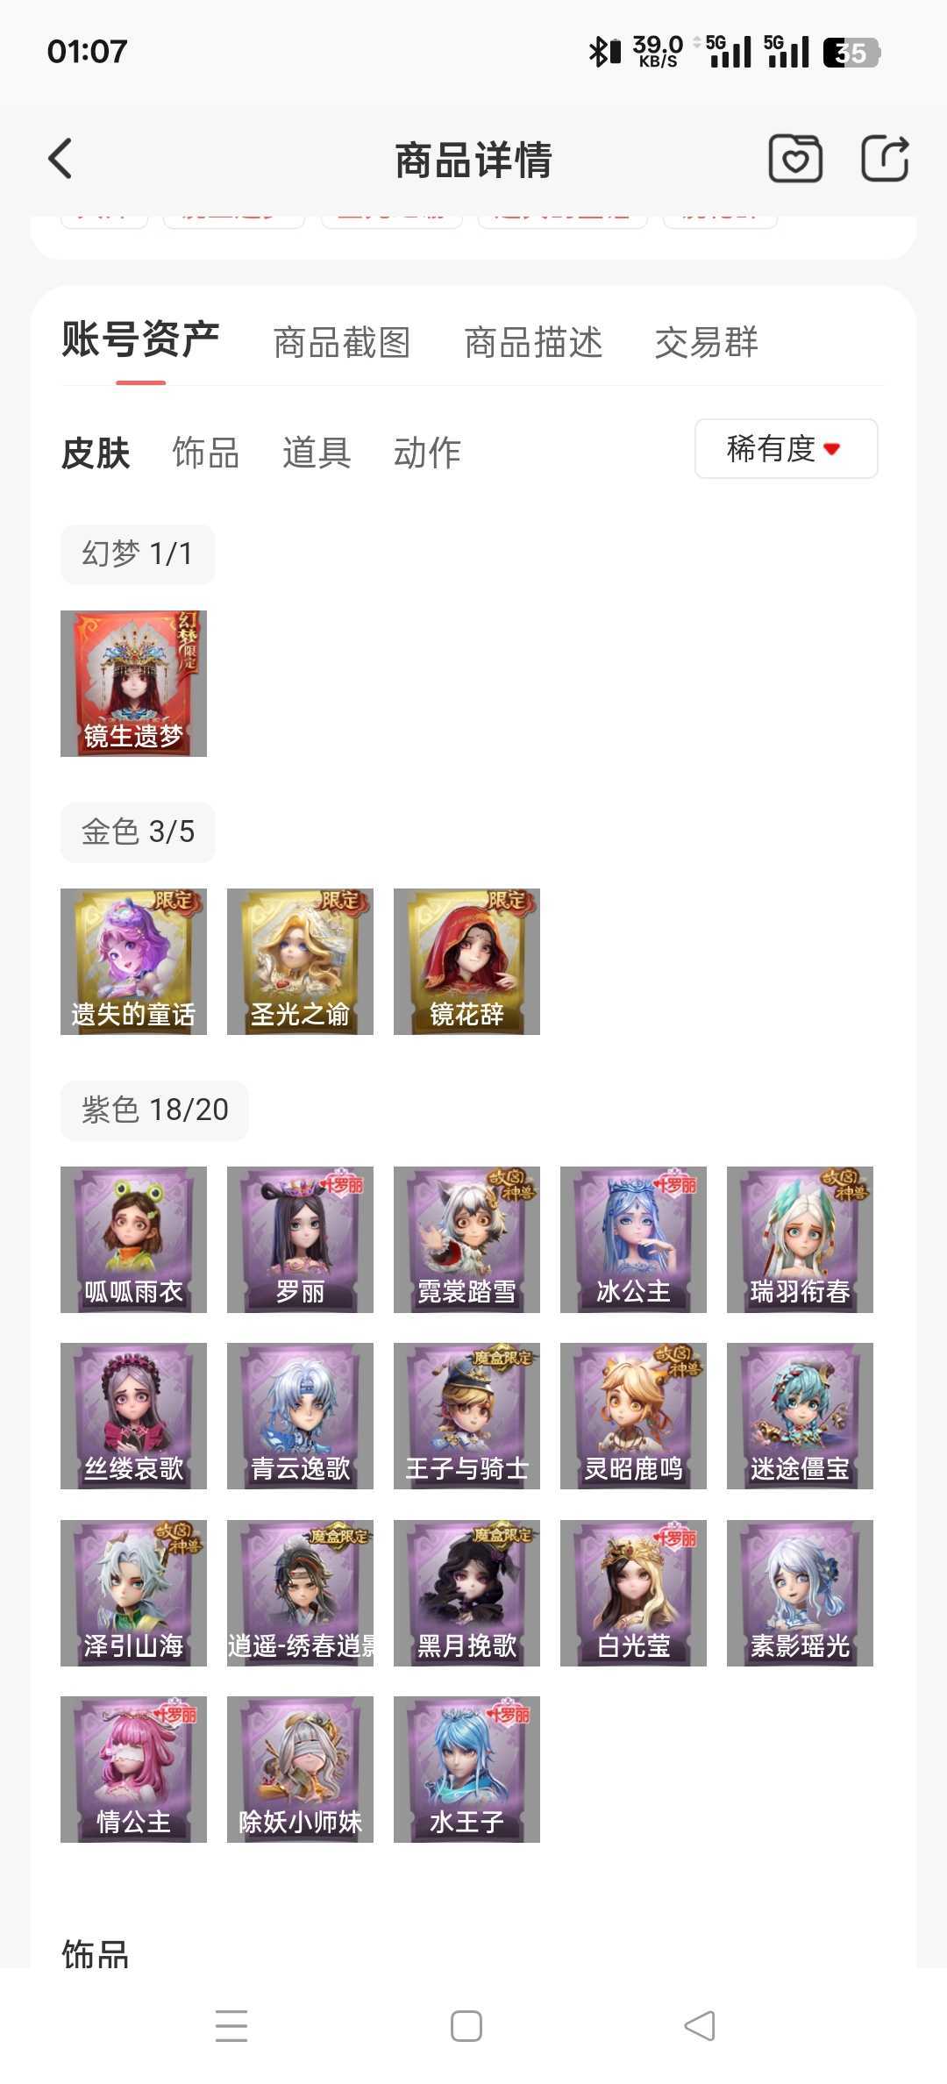947x2084 pixels.
Task: Switch to the 商品描述 tab
Action: pos(533,342)
